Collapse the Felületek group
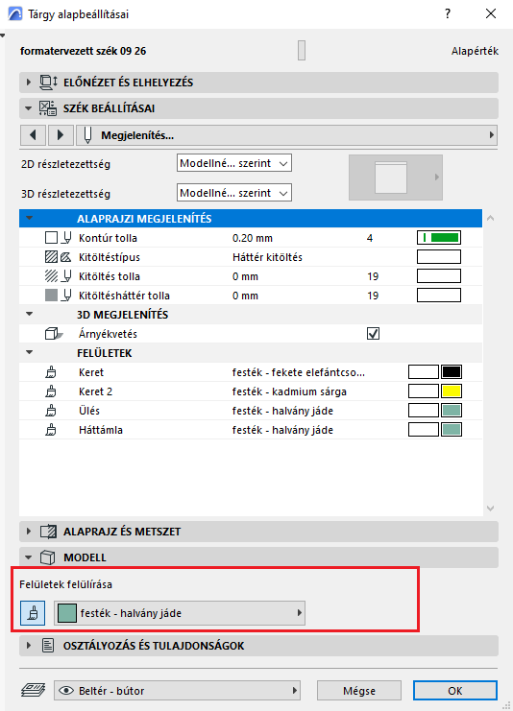Viewport: 513px width, 711px height. (x=30, y=352)
